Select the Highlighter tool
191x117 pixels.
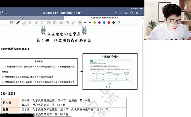(x=30, y=23)
